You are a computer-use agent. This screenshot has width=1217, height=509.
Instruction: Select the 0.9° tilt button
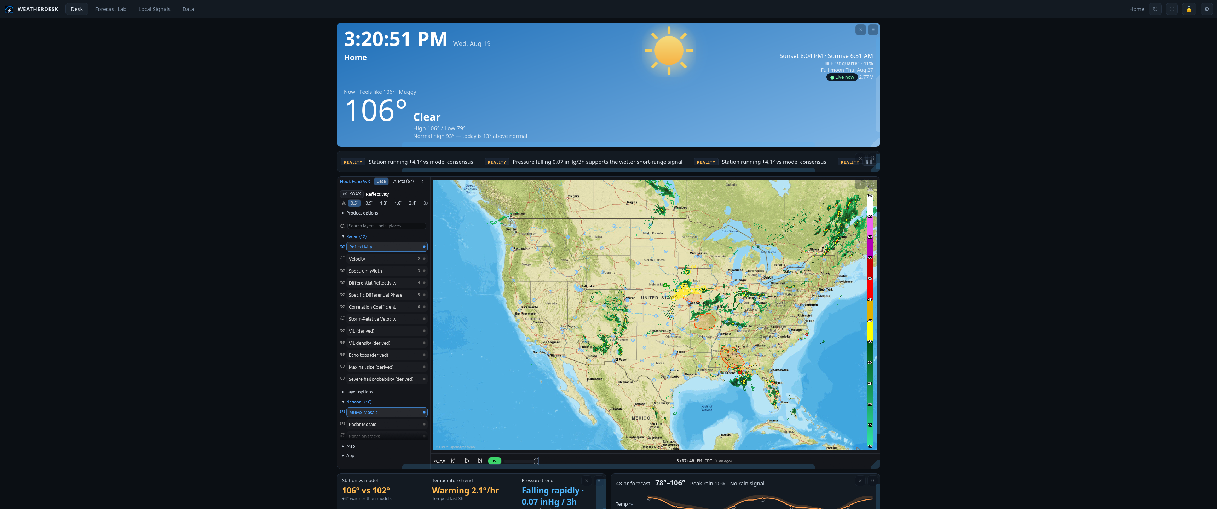pos(369,204)
